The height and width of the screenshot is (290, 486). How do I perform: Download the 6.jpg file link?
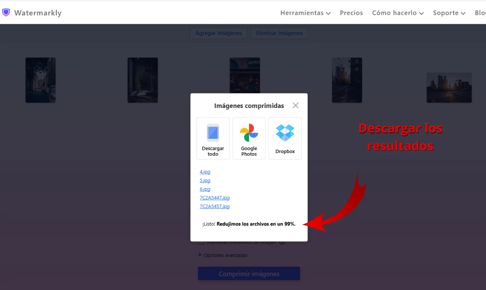pyautogui.click(x=205, y=189)
